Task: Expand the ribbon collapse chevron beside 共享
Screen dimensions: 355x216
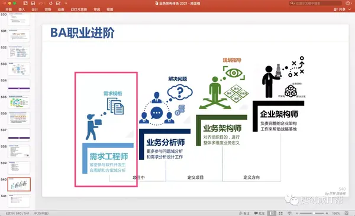Action: pyautogui.click(x=350, y=9)
